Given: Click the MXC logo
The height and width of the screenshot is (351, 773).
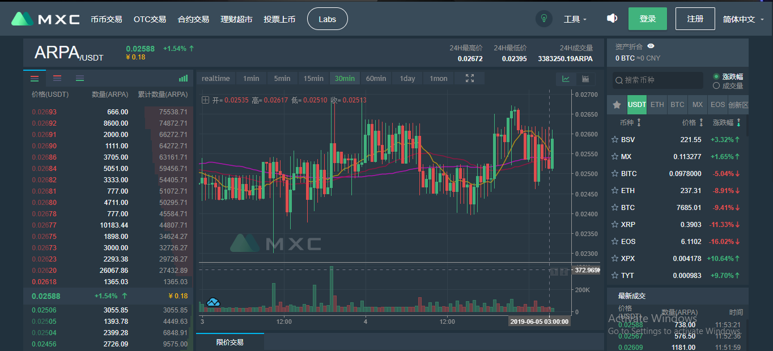Looking at the screenshot, I should tap(45, 19).
